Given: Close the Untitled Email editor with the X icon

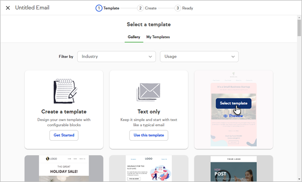Looking at the screenshot, I should point(8,8).
